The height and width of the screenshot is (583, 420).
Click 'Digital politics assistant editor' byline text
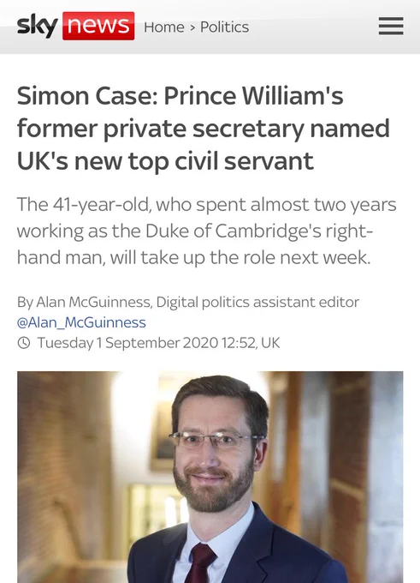[x=257, y=302]
